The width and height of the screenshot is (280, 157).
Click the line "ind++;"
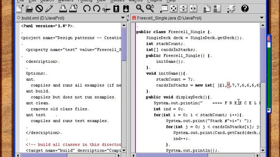(181, 139)
